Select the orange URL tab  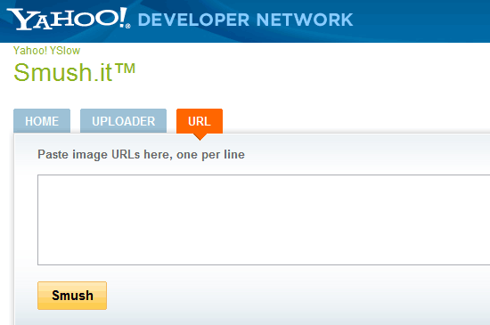click(200, 121)
